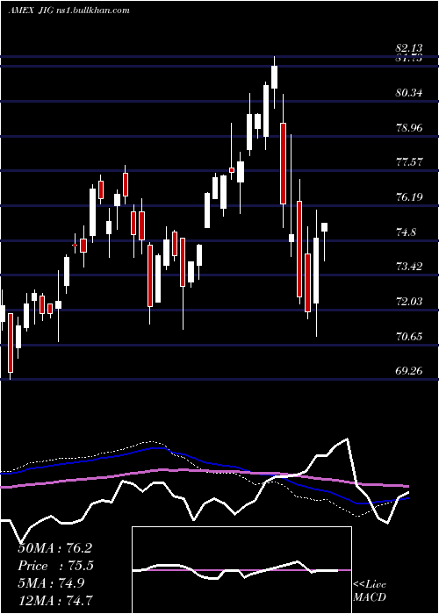Click the Live MACD label
The width and height of the screenshot is (439, 614).
(370, 590)
